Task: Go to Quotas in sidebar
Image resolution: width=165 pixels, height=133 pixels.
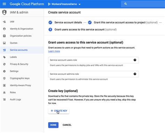Action: pyautogui.click(x=14, y=43)
